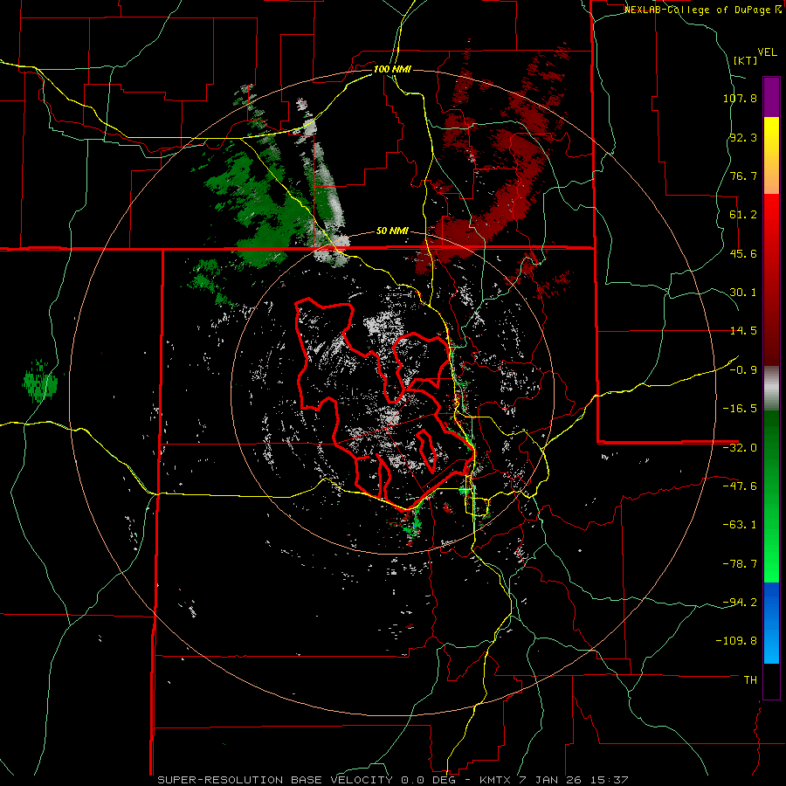Click the 100 NMI range ring label
Viewport: 786px width, 786px height.
pyautogui.click(x=392, y=69)
